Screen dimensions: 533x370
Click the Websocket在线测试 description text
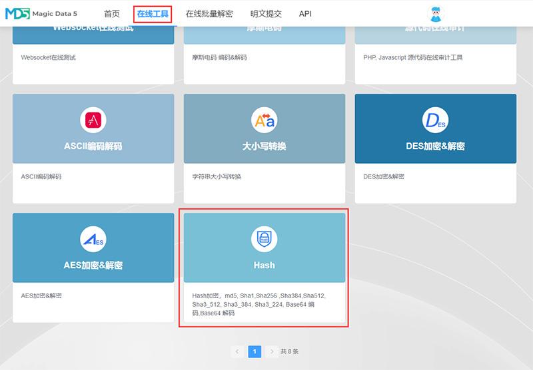48,57
